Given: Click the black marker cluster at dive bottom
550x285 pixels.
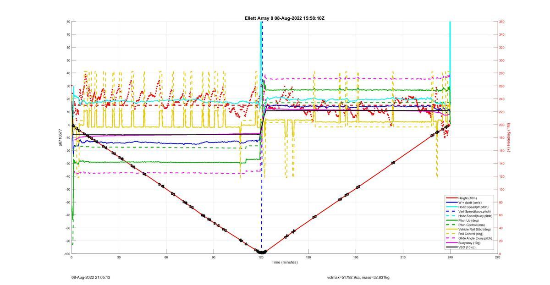Looking at the screenshot, I should [x=261, y=252].
